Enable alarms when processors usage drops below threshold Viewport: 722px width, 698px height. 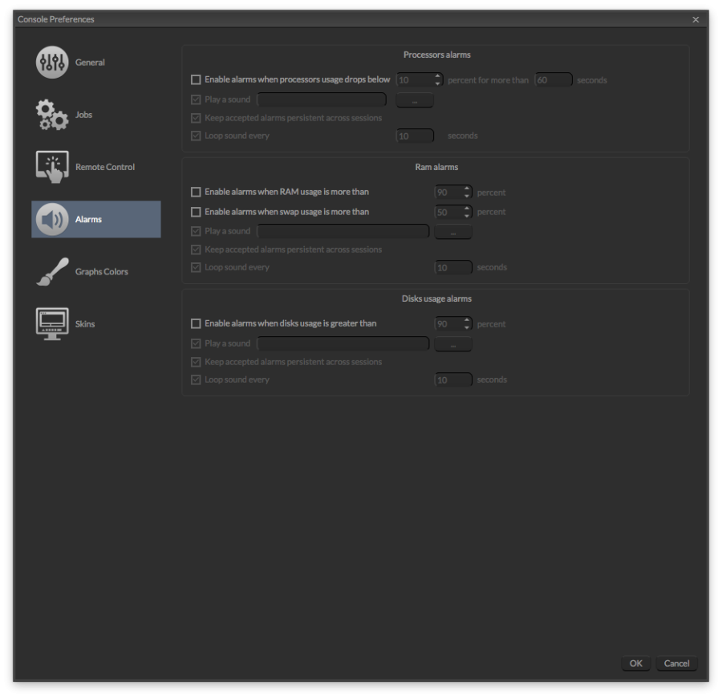(196, 79)
